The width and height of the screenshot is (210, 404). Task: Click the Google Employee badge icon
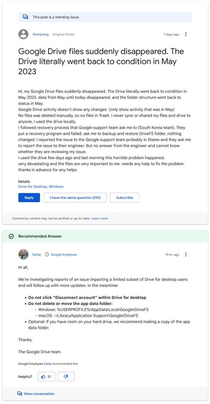tap(46, 255)
